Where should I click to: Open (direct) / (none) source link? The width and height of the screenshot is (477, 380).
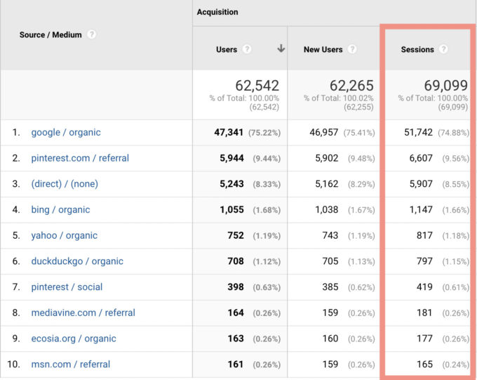[x=65, y=184]
